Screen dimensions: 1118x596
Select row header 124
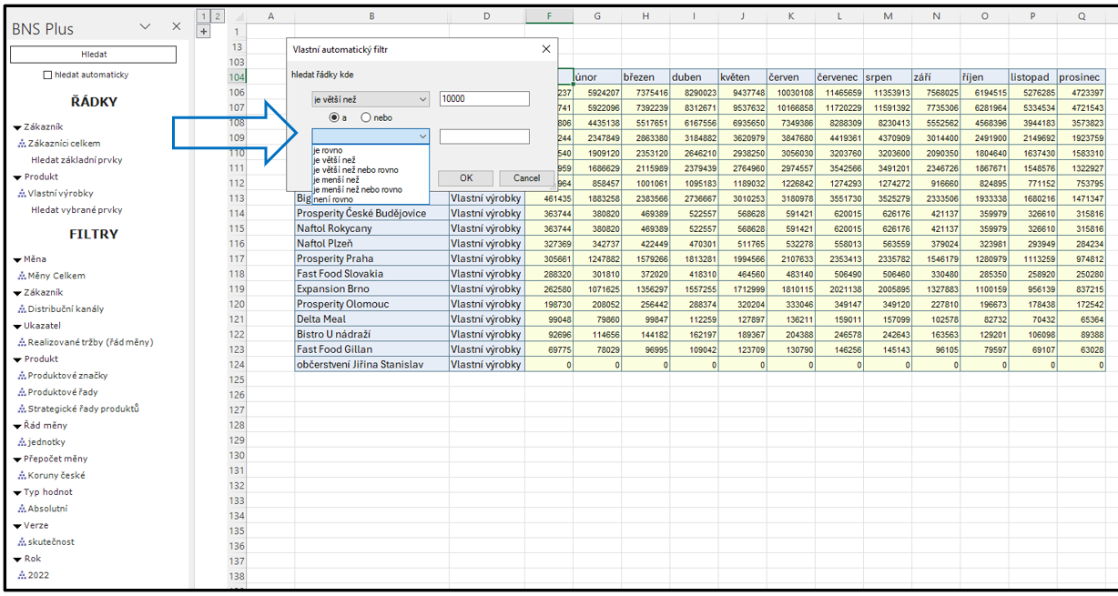point(237,365)
